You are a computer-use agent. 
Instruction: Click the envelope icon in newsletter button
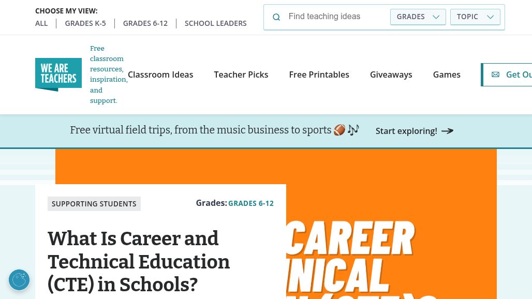coord(495,74)
